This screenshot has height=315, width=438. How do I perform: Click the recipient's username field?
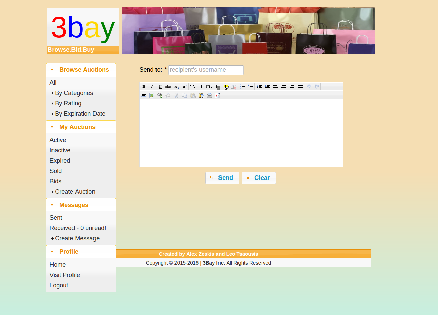pos(206,70)
